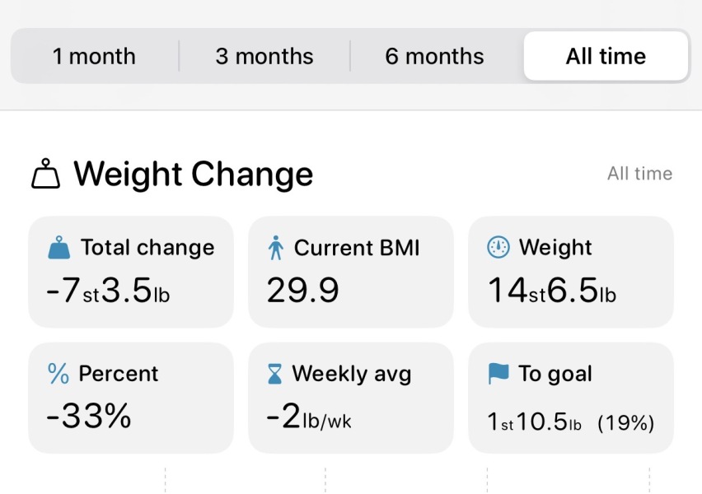
Task: Tap the hourglass icon on Weekly avg
Action: coord(275,375)
